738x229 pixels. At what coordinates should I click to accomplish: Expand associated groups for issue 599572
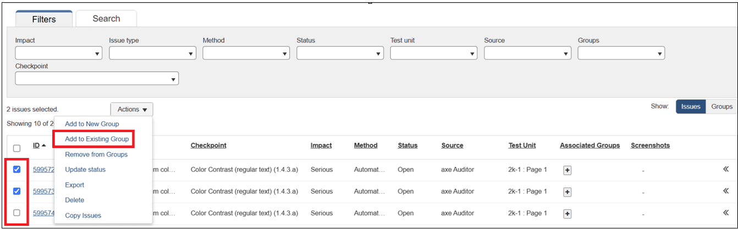(x=568, y=170)
